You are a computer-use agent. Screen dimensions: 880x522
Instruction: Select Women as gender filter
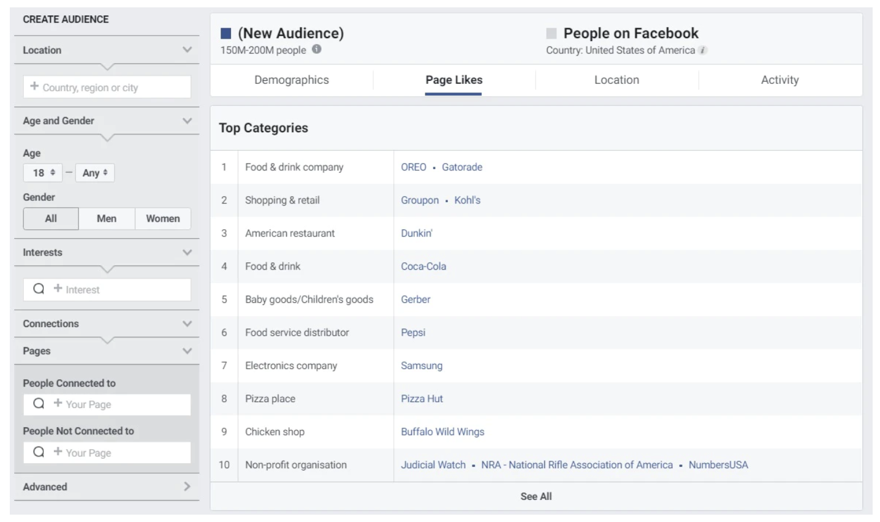[x=162, y=219]
